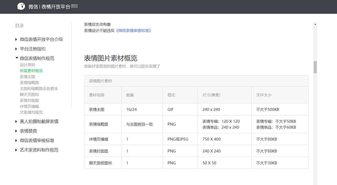Expand the 微信表情审核标准 sidebar section
This screenshot has height=185, width=337.
16,140
